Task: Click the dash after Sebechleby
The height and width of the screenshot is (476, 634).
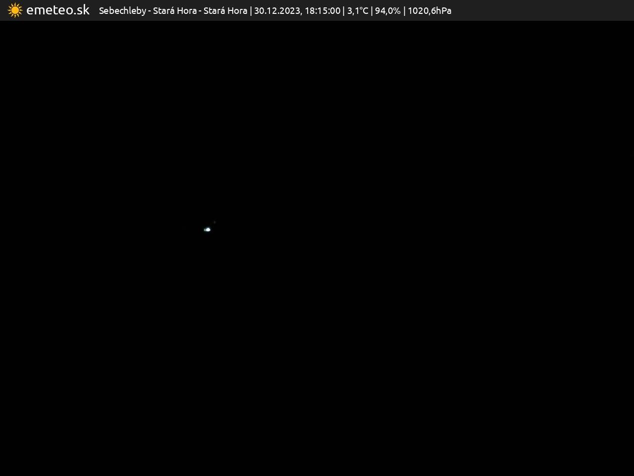Action: coord(150,11)
